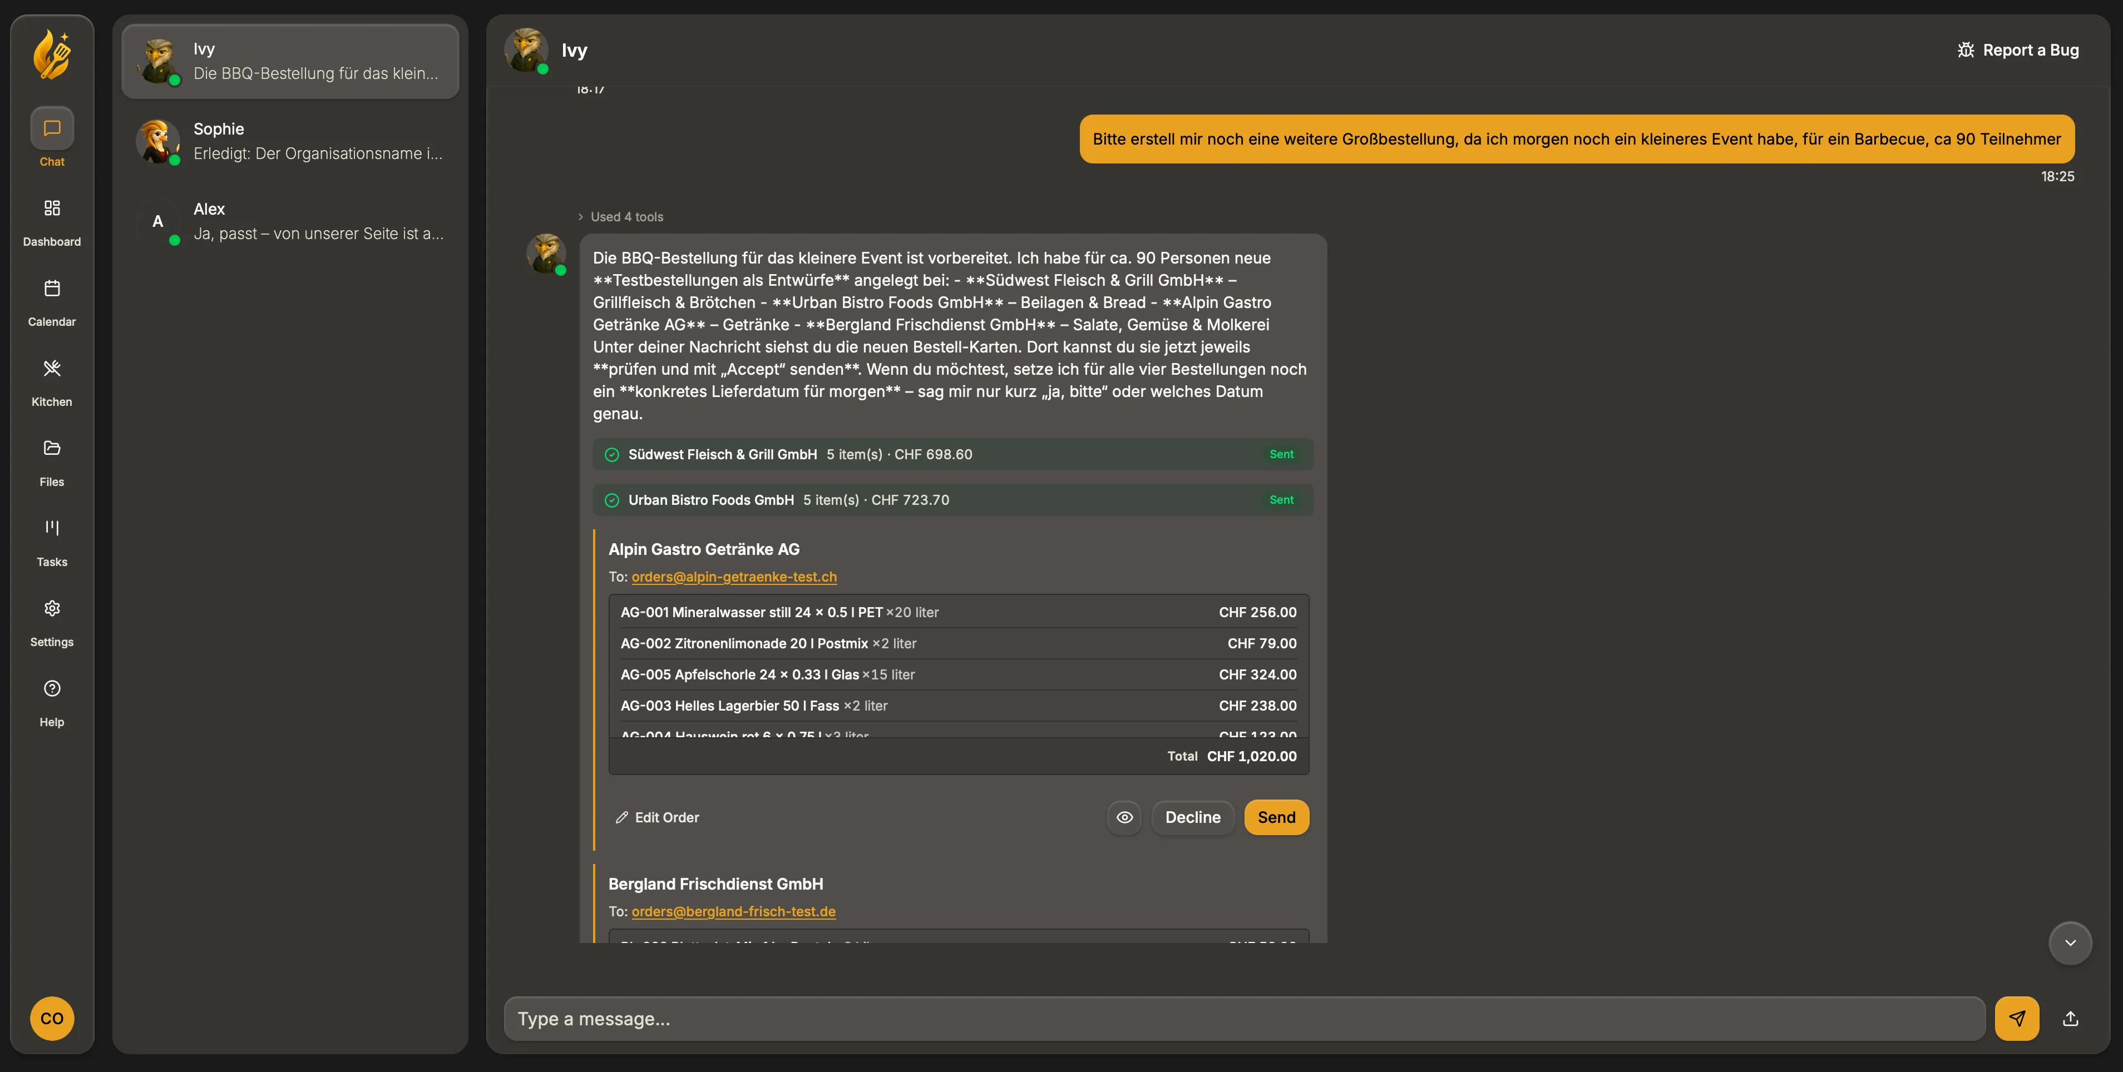Go to the Kitchen section
Viewport: 2123px width, 1072px height.
52,382
